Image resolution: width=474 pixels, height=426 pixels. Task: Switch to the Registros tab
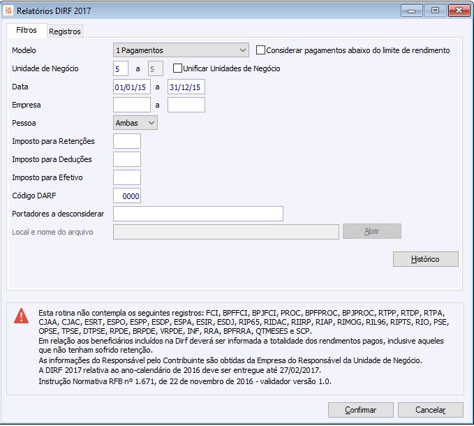click(65, 31)
